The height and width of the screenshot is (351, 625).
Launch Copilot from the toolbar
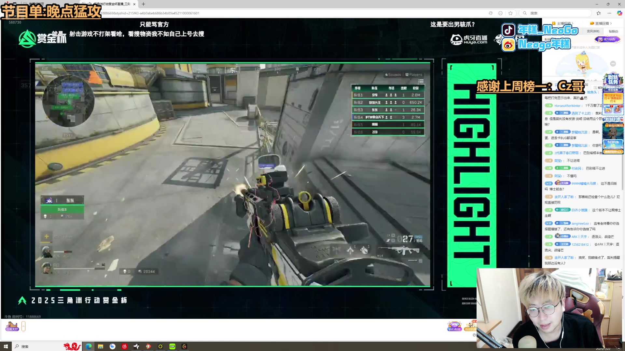[x=619, y=13]
